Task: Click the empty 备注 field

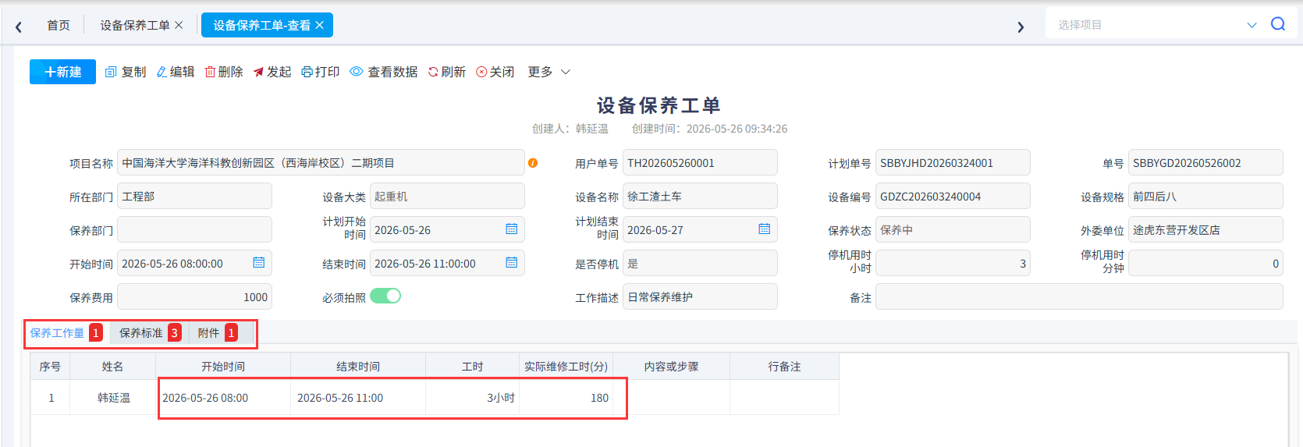Action: point(1079,297)
